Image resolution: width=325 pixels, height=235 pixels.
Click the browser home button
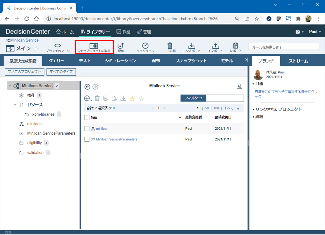[36, 19]
